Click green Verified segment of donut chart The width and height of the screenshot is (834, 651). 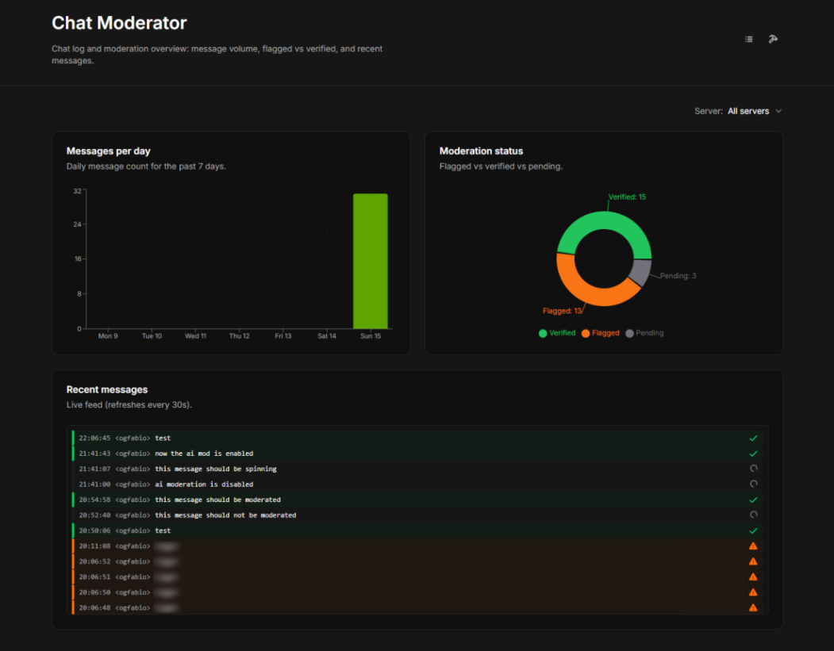click(x=605, y=224)
